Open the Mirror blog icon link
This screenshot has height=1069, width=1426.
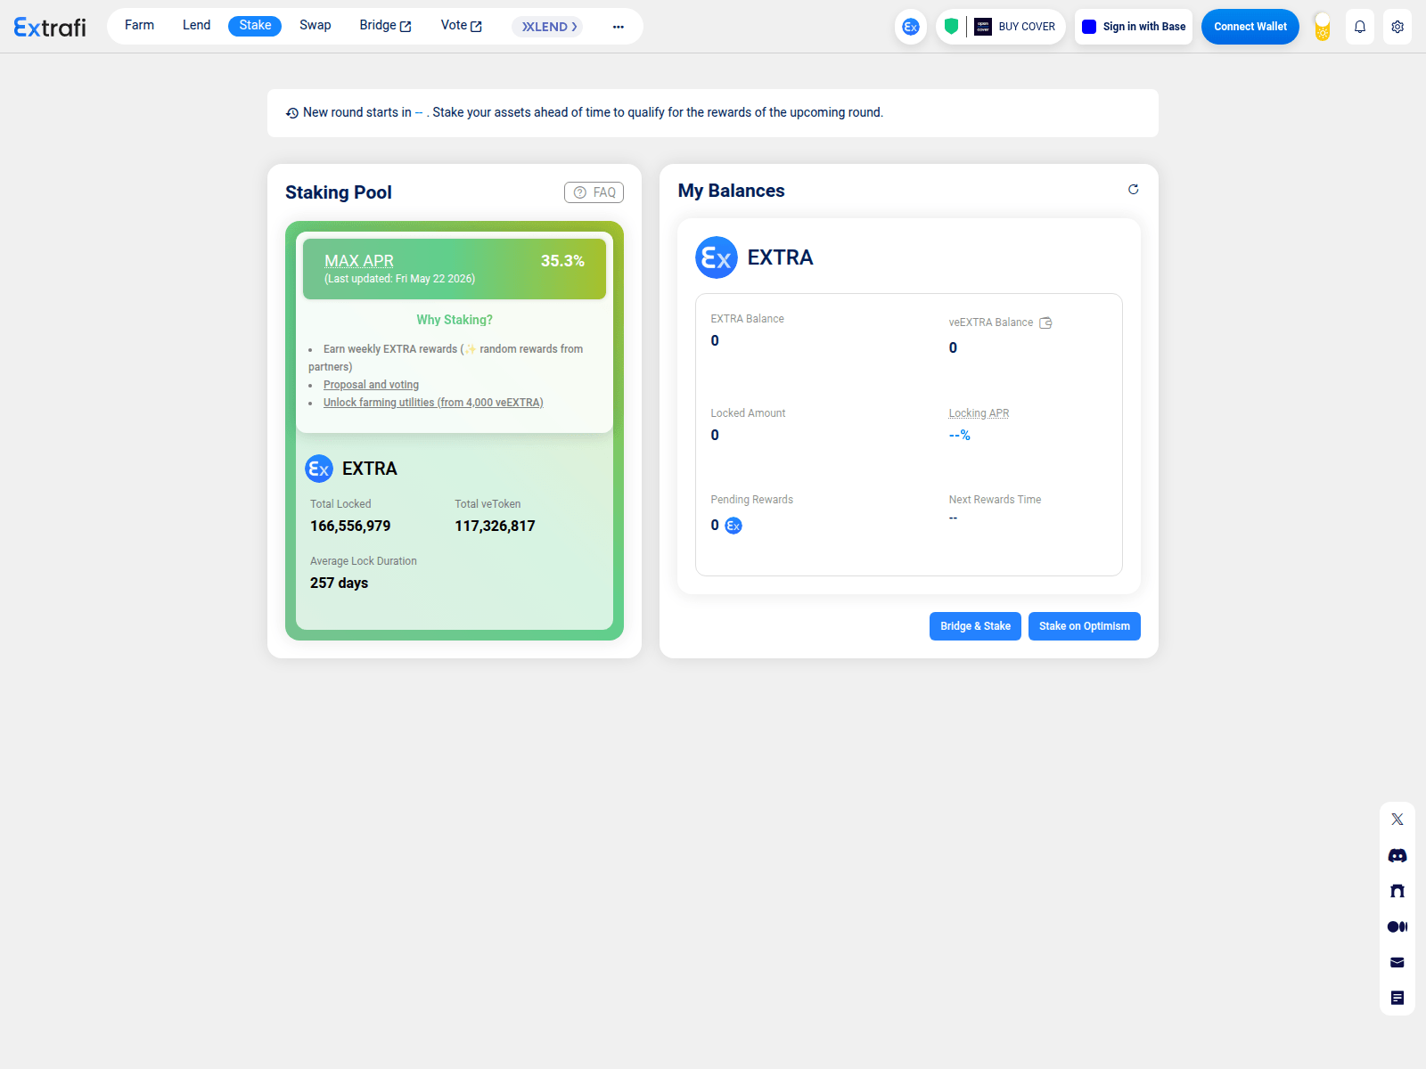tap(1397, 891)
